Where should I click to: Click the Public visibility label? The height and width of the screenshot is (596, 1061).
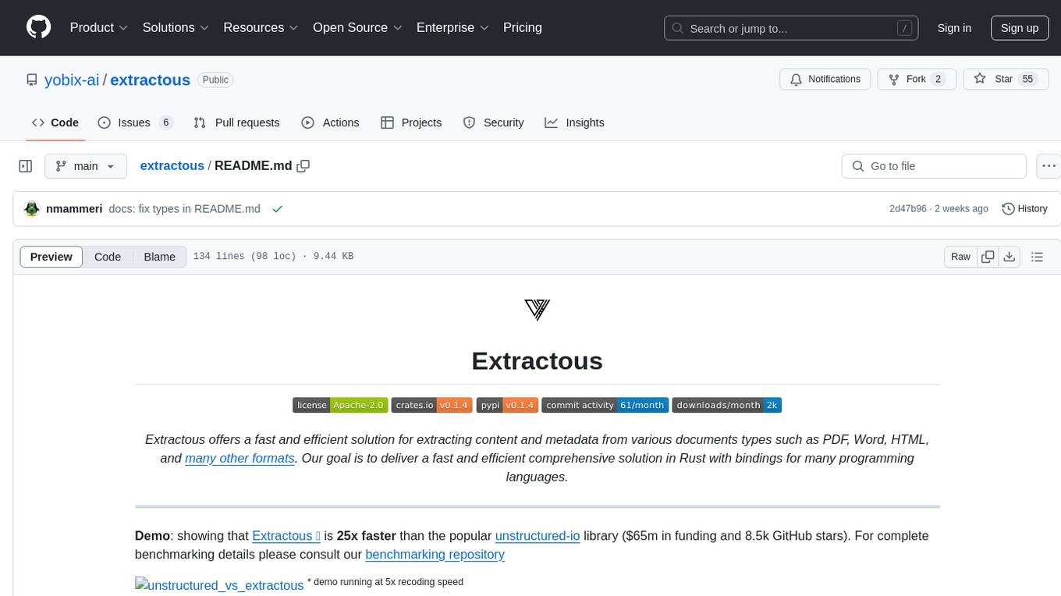[x=215, y=80]
